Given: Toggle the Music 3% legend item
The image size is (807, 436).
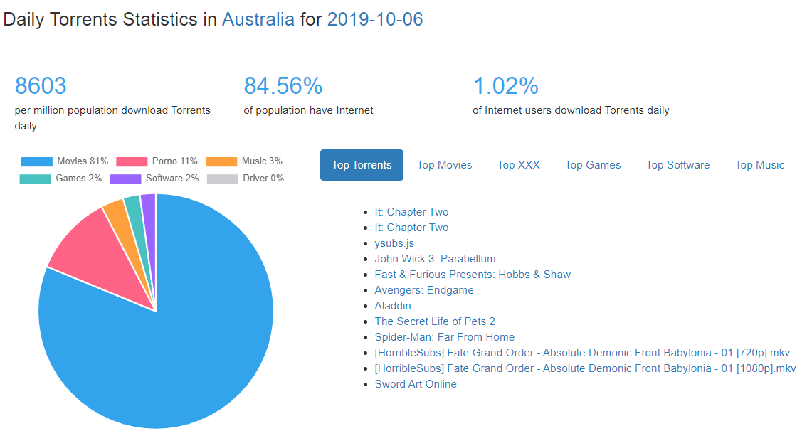Looking at the screenshot, I should (244, 161).
